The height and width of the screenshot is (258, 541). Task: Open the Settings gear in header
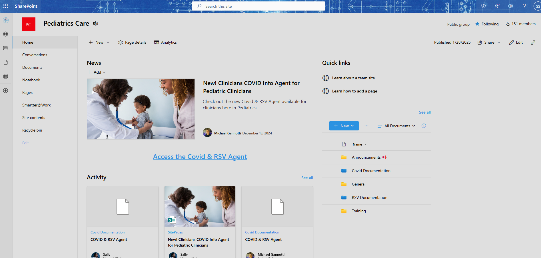pyautogui.click(x=511, y=6)
